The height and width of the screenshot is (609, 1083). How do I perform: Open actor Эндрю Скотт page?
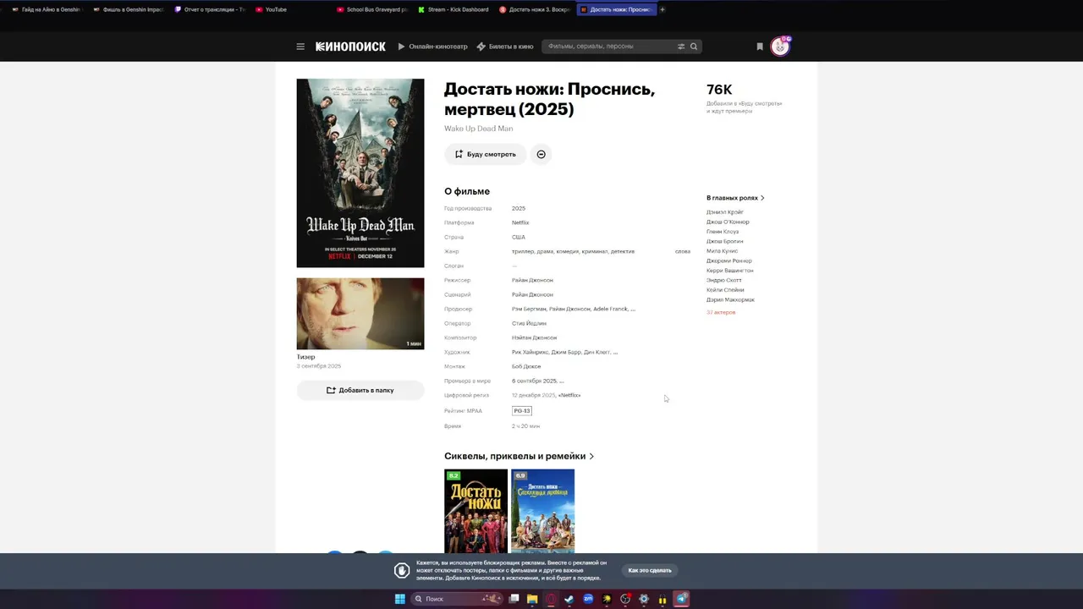click(724, 280)
